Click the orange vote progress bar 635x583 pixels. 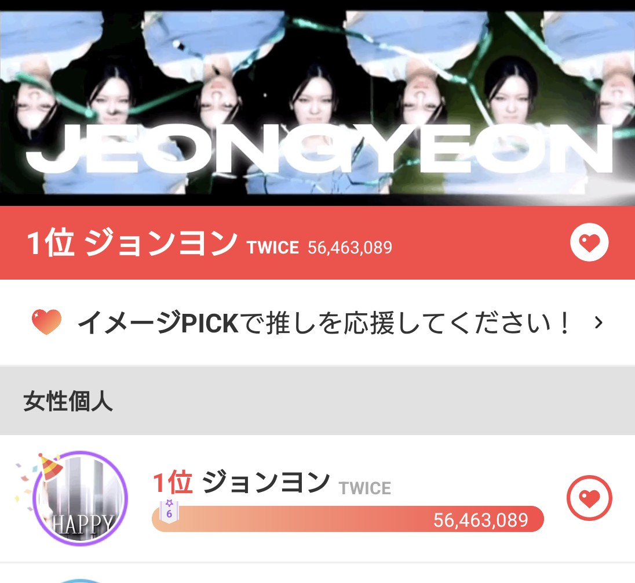pos(348,519)
